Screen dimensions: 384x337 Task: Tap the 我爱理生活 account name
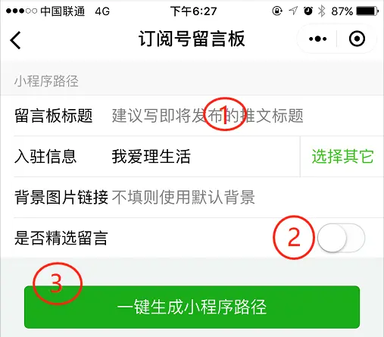coord(151,157)
